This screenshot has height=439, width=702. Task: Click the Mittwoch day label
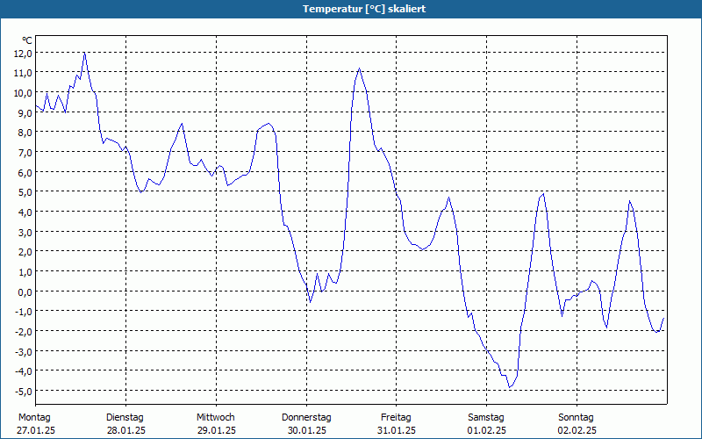point(216,418)
